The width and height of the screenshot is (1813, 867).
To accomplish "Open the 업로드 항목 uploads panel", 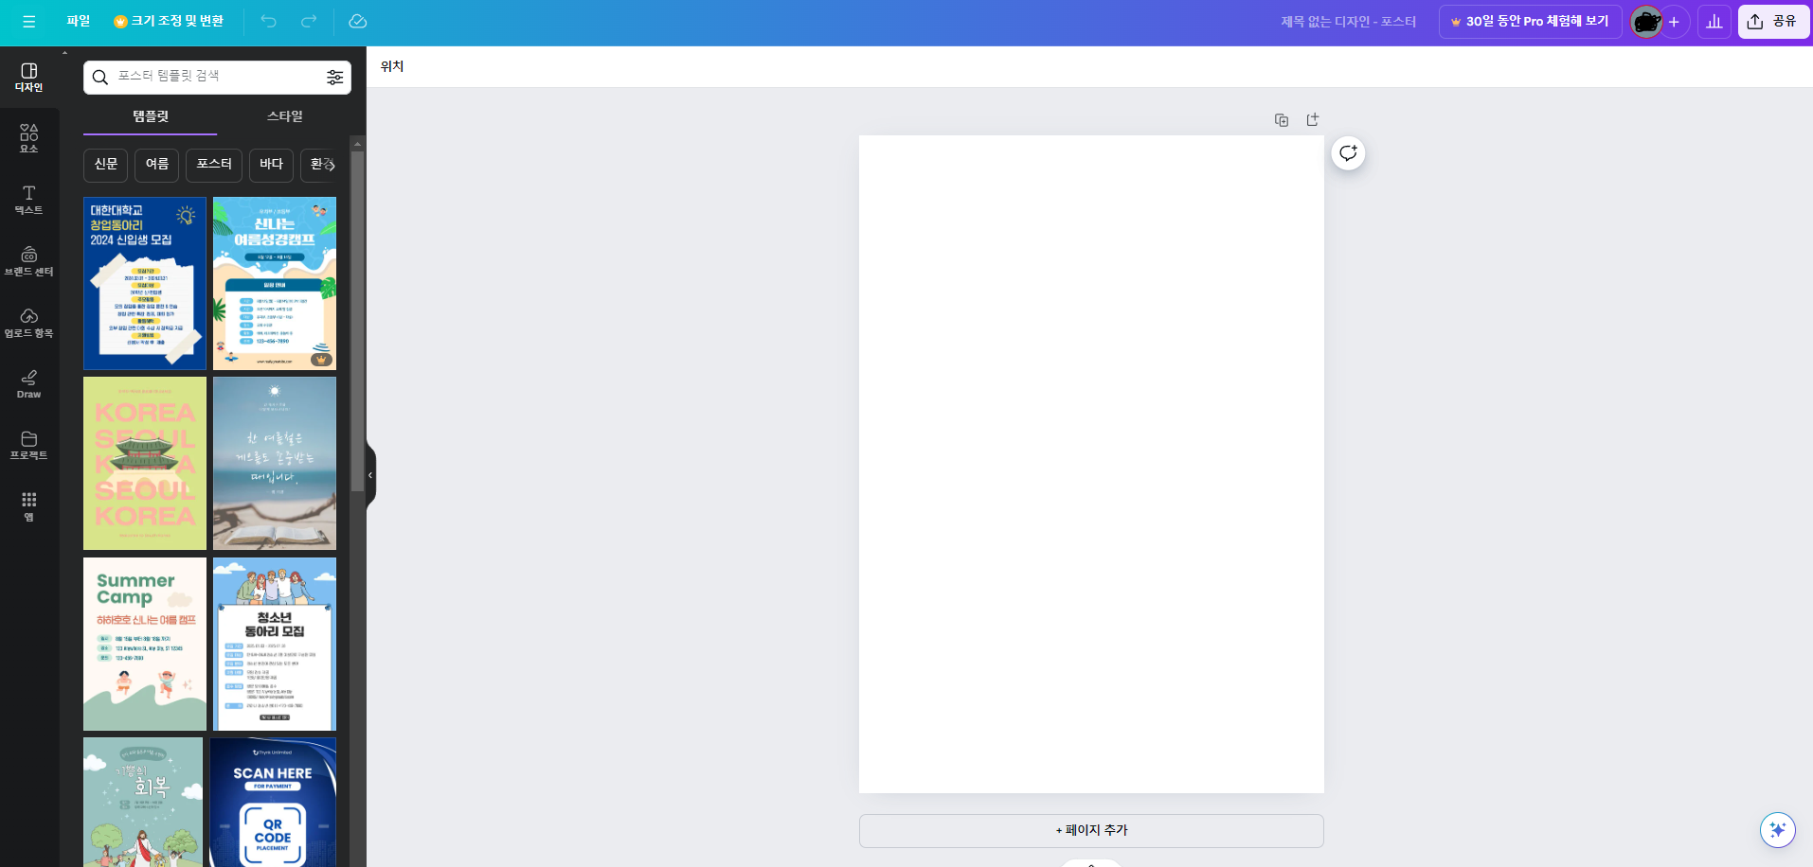I will [29, 323].
